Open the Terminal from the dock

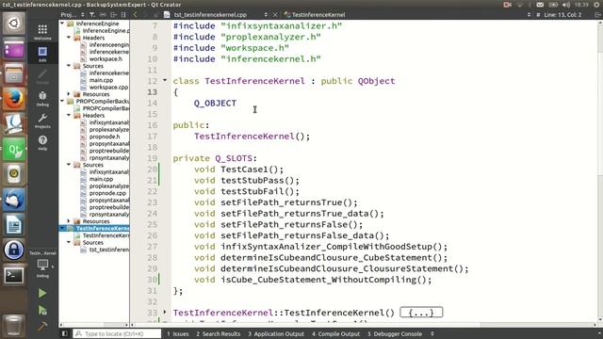click(x=14, y=275)
